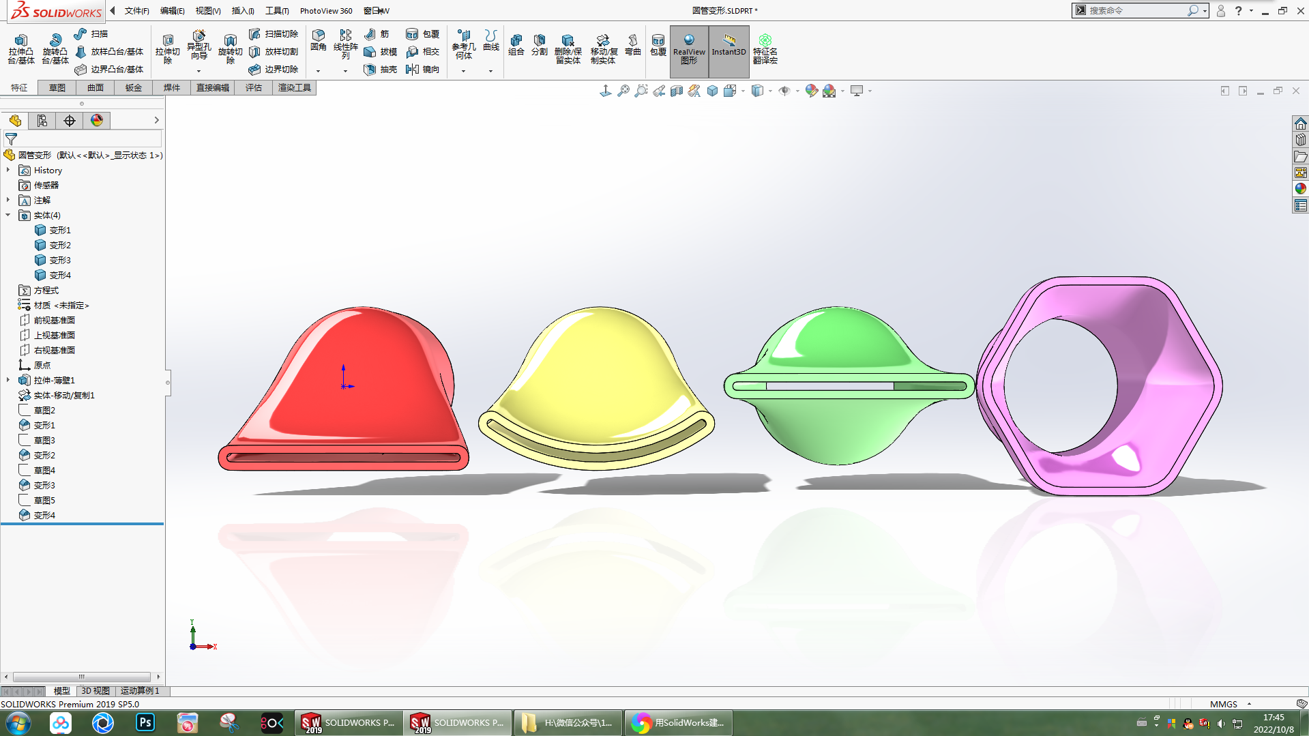Switch to the 草图 (Sketch) tab
This screenshot has height=736, width=1309.
tap(57, 87)
